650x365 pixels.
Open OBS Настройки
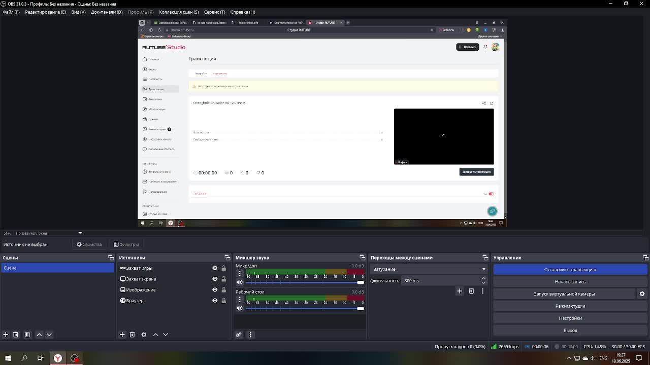pos(570,318)
